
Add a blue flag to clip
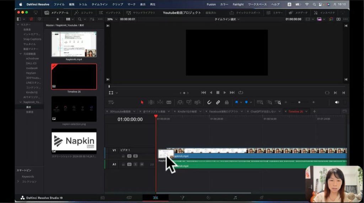(x=236, y=102)
